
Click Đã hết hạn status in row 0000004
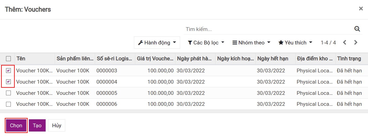click(x=349, y=82)
